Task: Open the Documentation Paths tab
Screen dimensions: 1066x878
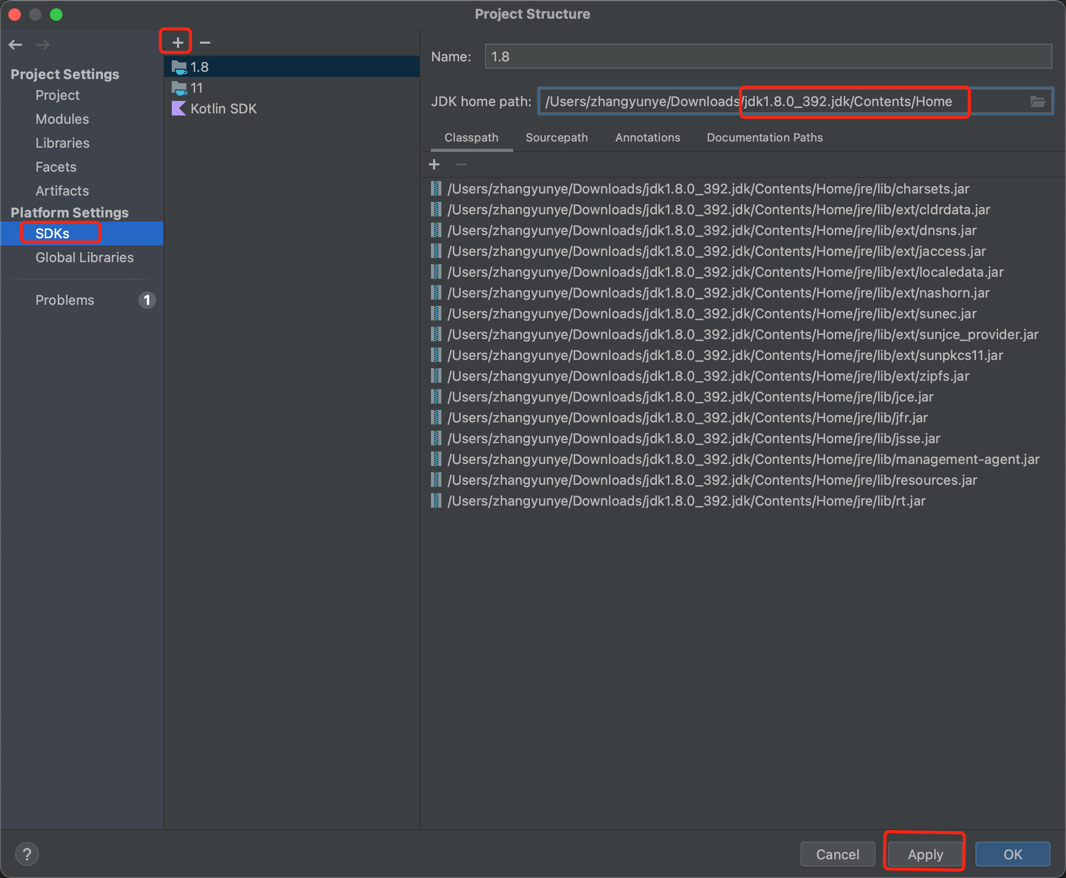Action: pos(764,137)
